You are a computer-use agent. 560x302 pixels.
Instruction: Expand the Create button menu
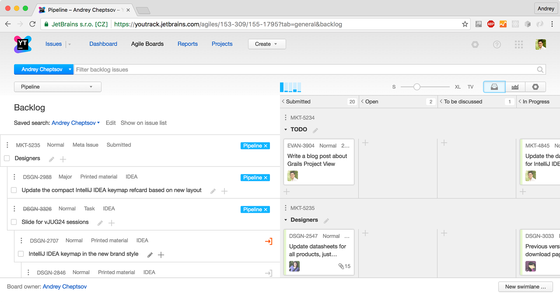(x=267, y=44)
